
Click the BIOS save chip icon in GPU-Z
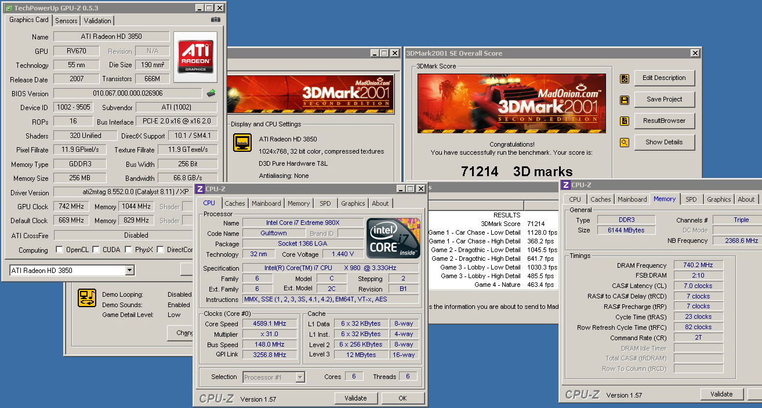click(212, 93)
